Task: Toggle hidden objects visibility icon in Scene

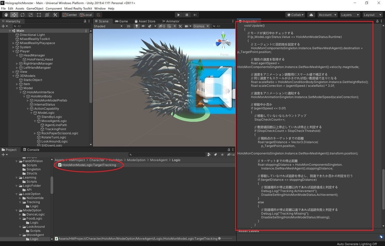Action: click(x=162, y=26)
